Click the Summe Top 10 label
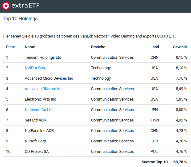Screen dimensions: 191x167 [x=155, y=162]
